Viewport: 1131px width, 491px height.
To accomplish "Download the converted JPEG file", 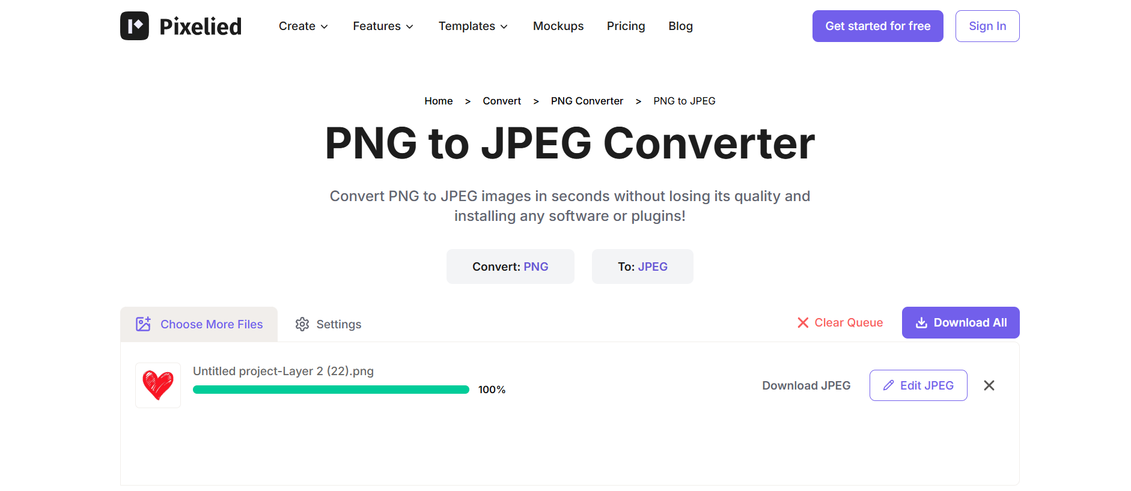I will point(806,385).
